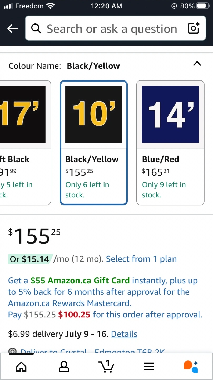Click the 14' blue swatch image
Image resolution: width=213 pixels, height=380 pixels.
point(170,114)
